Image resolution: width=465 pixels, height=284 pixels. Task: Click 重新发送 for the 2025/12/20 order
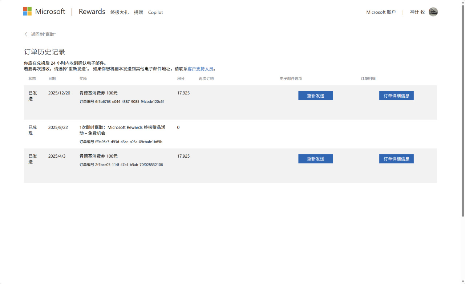click(315, 96)
